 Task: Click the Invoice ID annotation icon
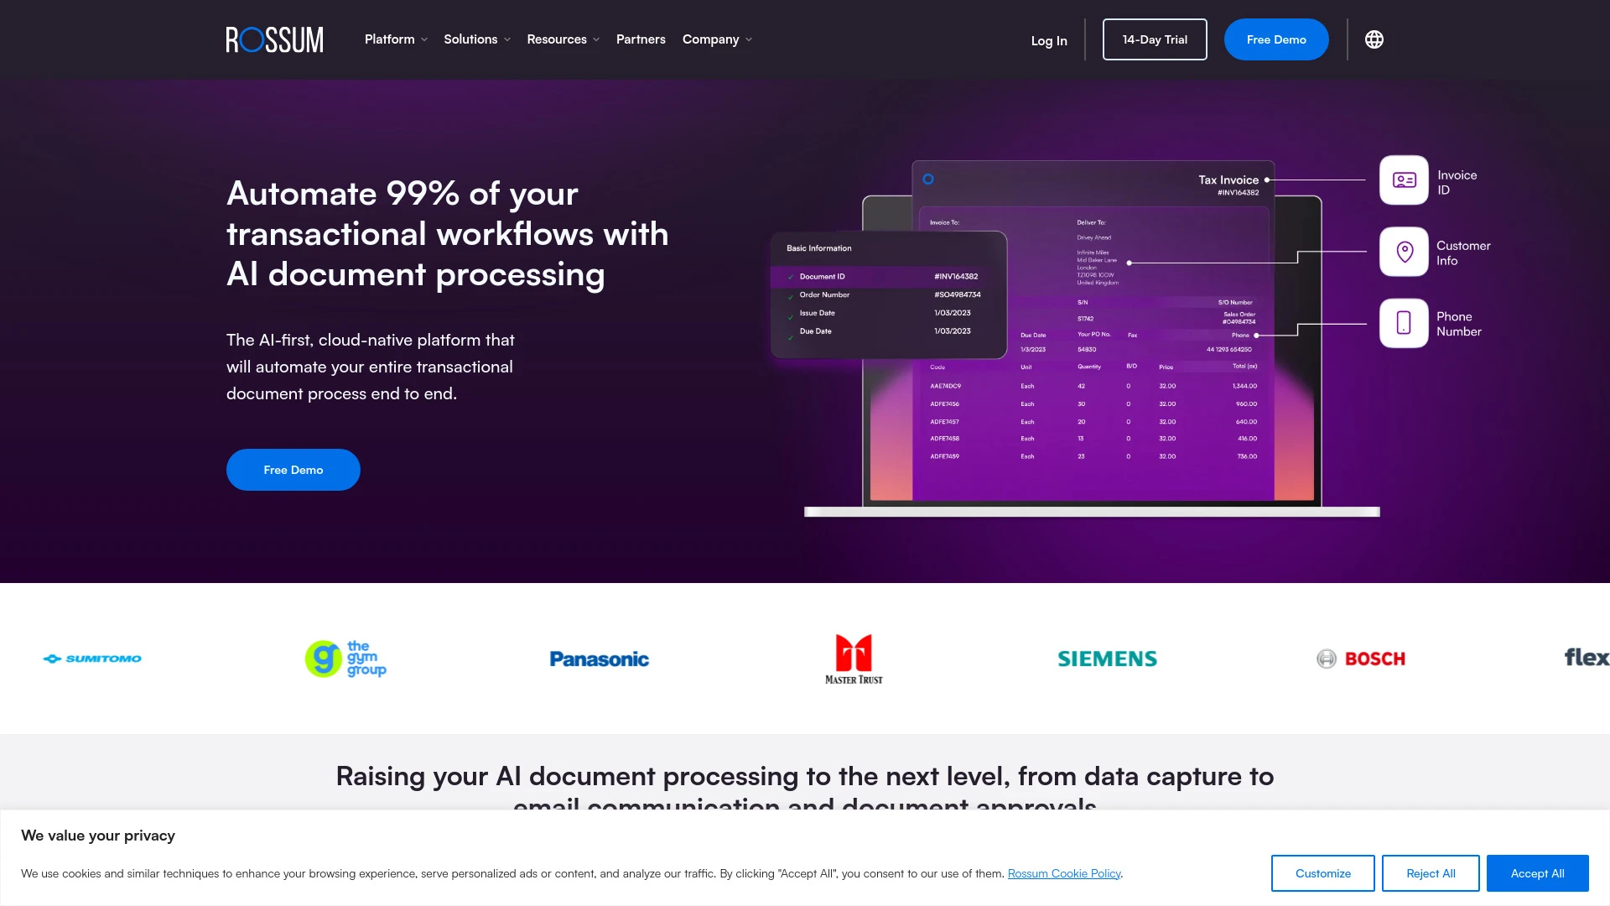(x=1403, y=180)
